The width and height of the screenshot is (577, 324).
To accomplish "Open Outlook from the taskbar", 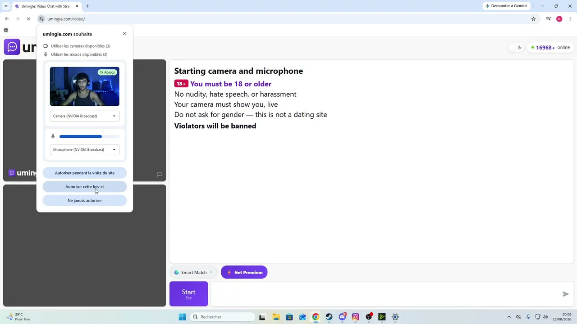I will click(302, 317).
